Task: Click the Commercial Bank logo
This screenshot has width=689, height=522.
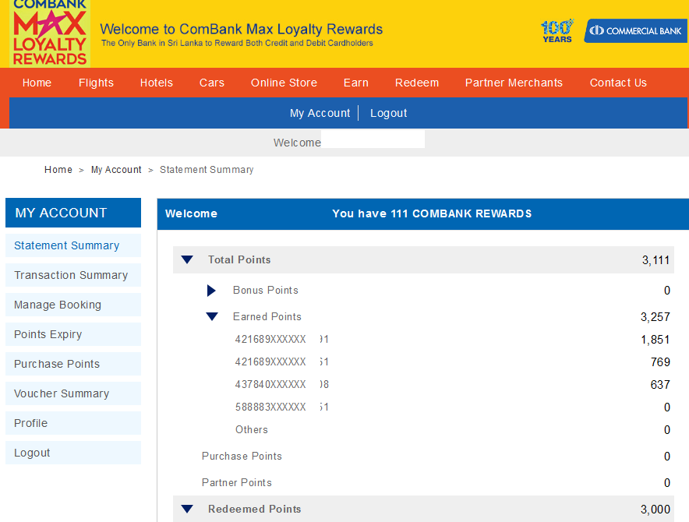Action: (x=635, y=30)
